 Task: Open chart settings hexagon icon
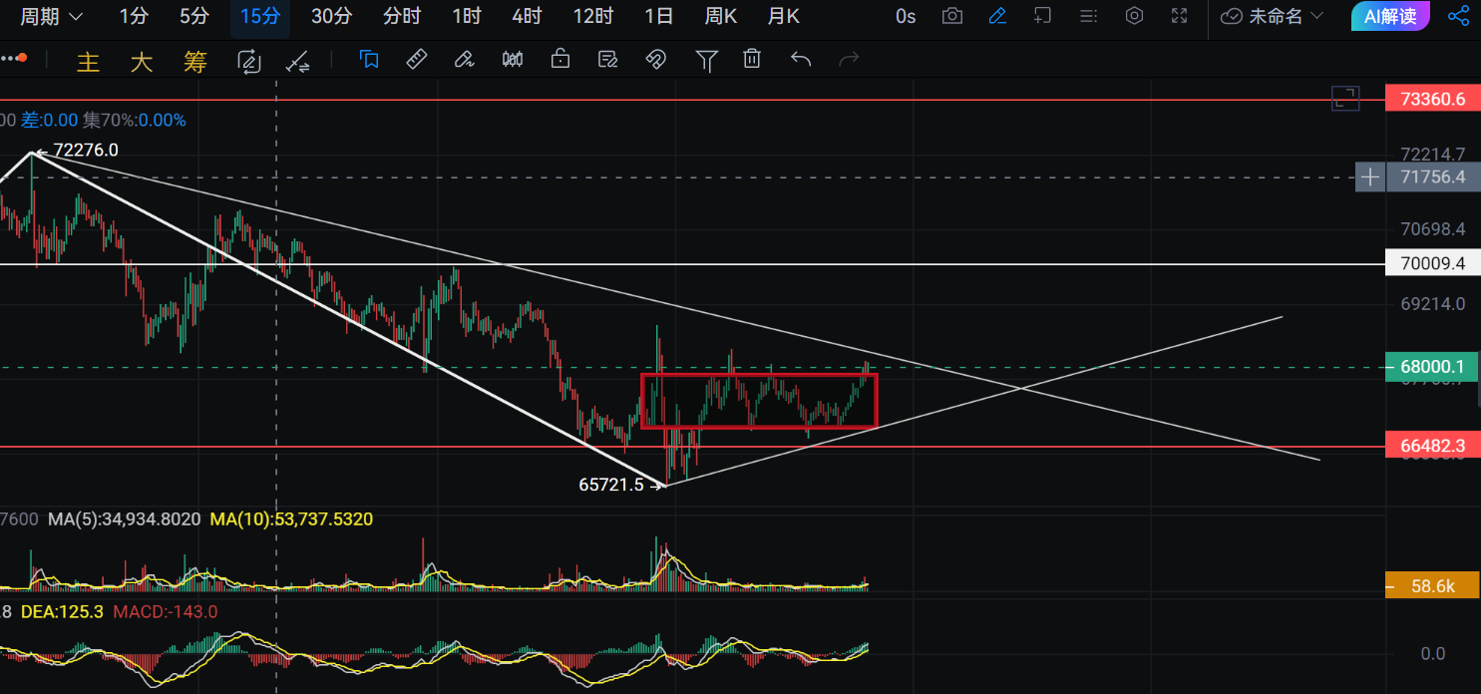1134,16
